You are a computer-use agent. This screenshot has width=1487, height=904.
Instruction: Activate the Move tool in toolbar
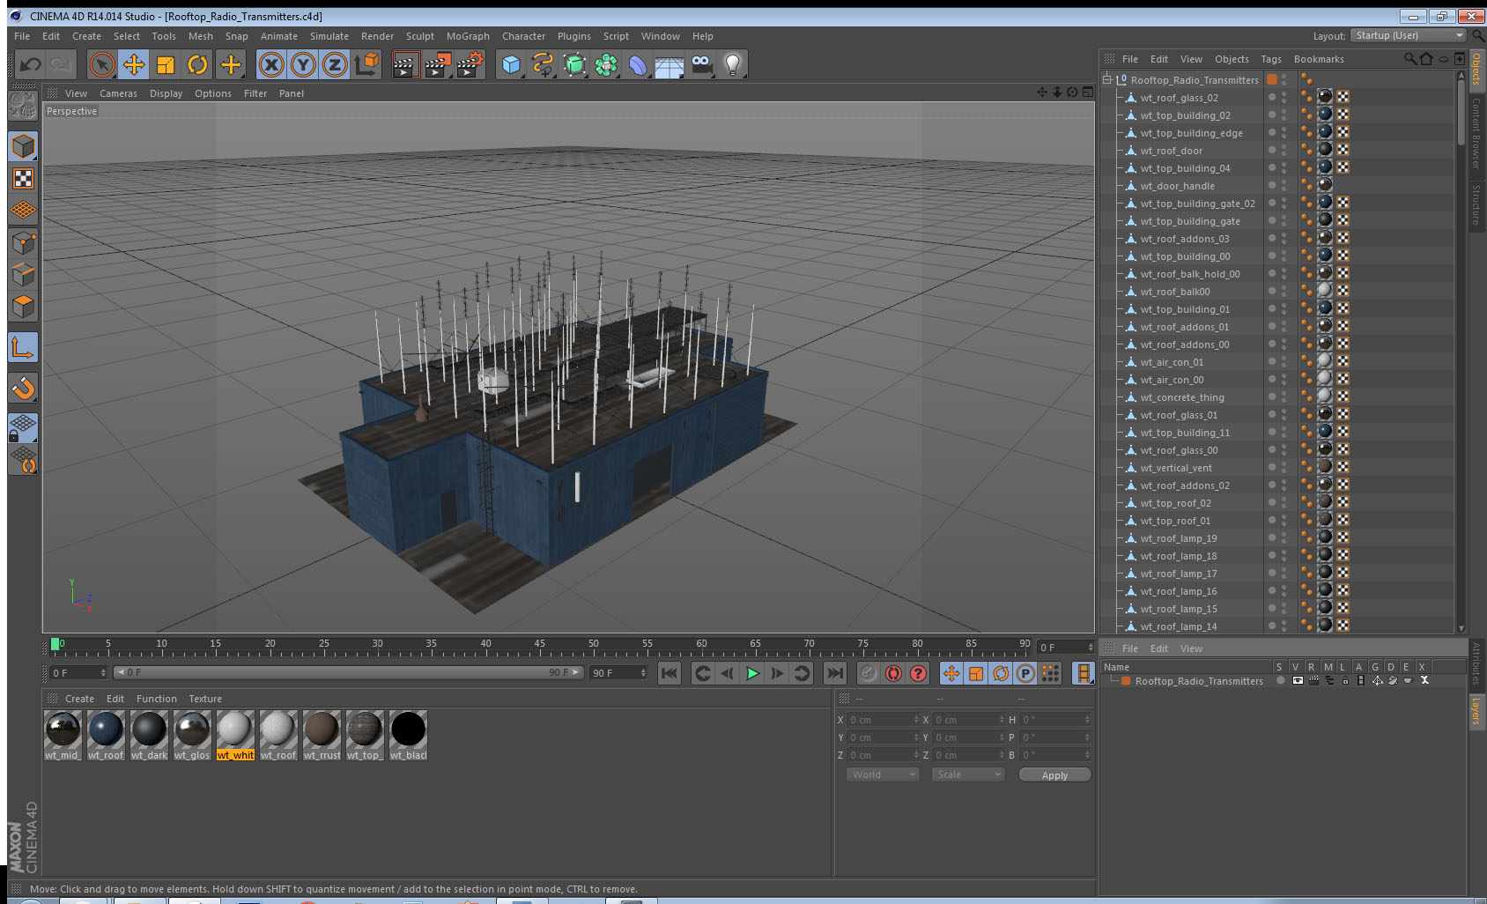point(134,64)
